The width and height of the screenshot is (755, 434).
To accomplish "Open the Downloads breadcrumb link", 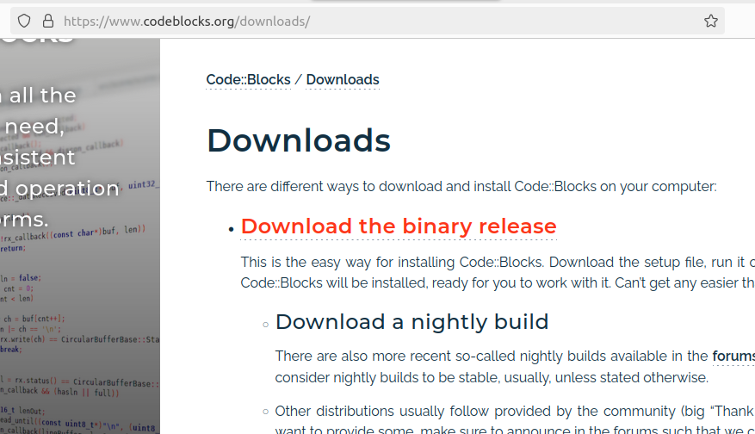I will pos(343,79).
